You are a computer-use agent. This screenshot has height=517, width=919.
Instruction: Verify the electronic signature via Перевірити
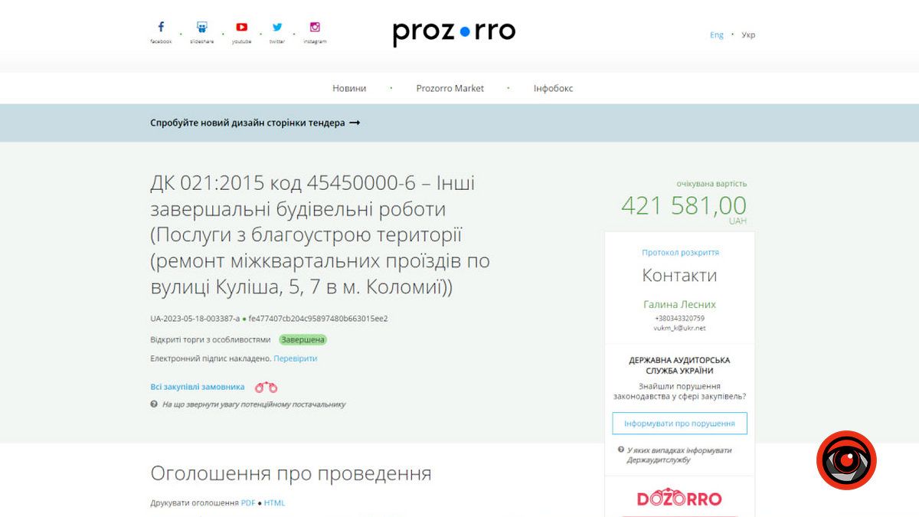296,358
